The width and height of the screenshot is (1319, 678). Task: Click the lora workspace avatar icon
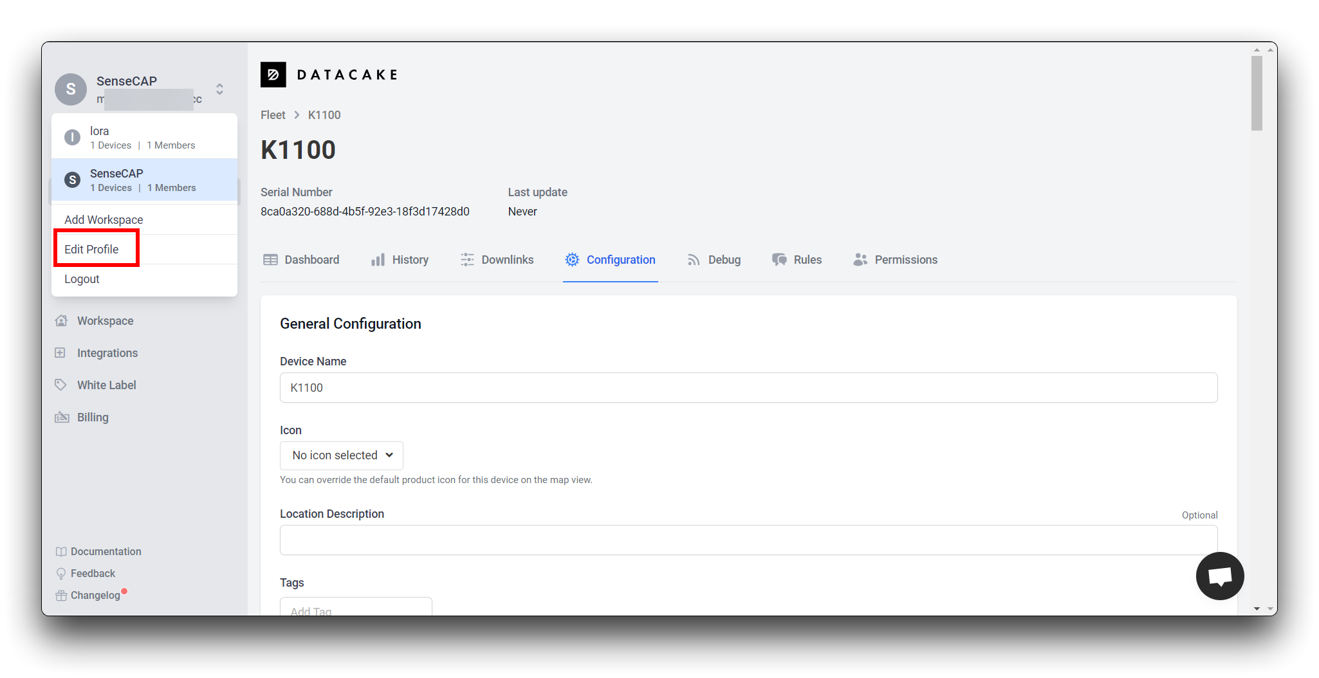point(72,137)
